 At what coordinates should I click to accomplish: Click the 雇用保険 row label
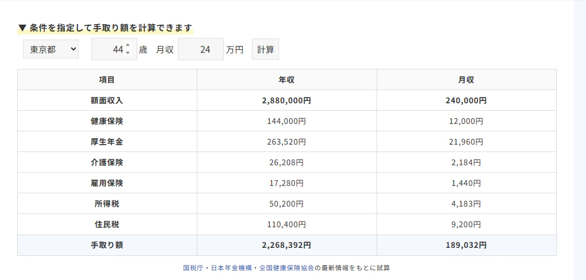[107, 183]
